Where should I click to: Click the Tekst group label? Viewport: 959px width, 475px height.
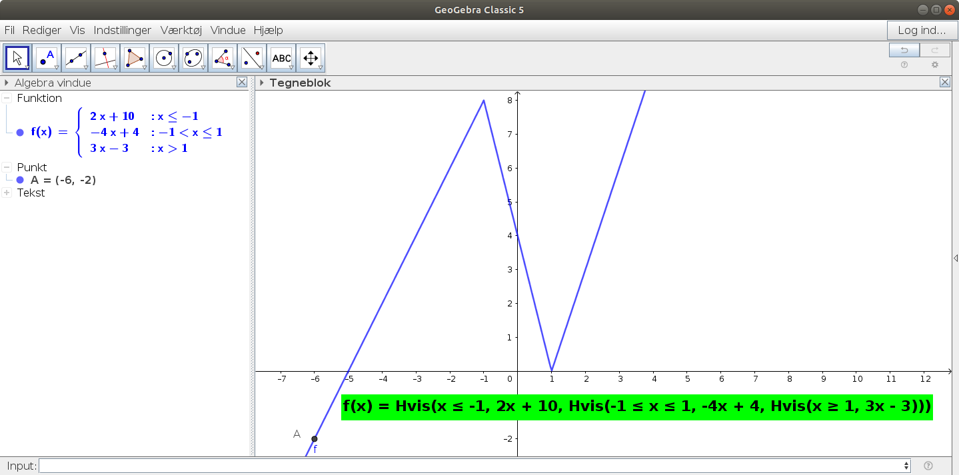pos(31,193)
